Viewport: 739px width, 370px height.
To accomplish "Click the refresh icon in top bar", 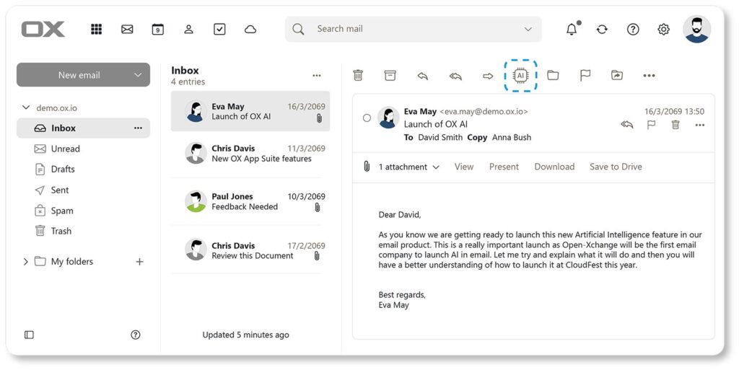I will [x=602, y=30].
